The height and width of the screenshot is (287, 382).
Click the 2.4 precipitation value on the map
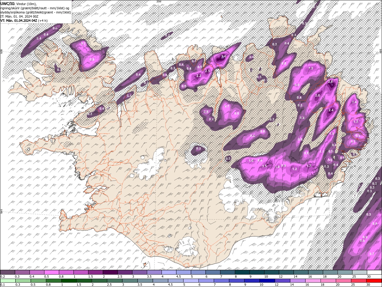tap(331, 110)
